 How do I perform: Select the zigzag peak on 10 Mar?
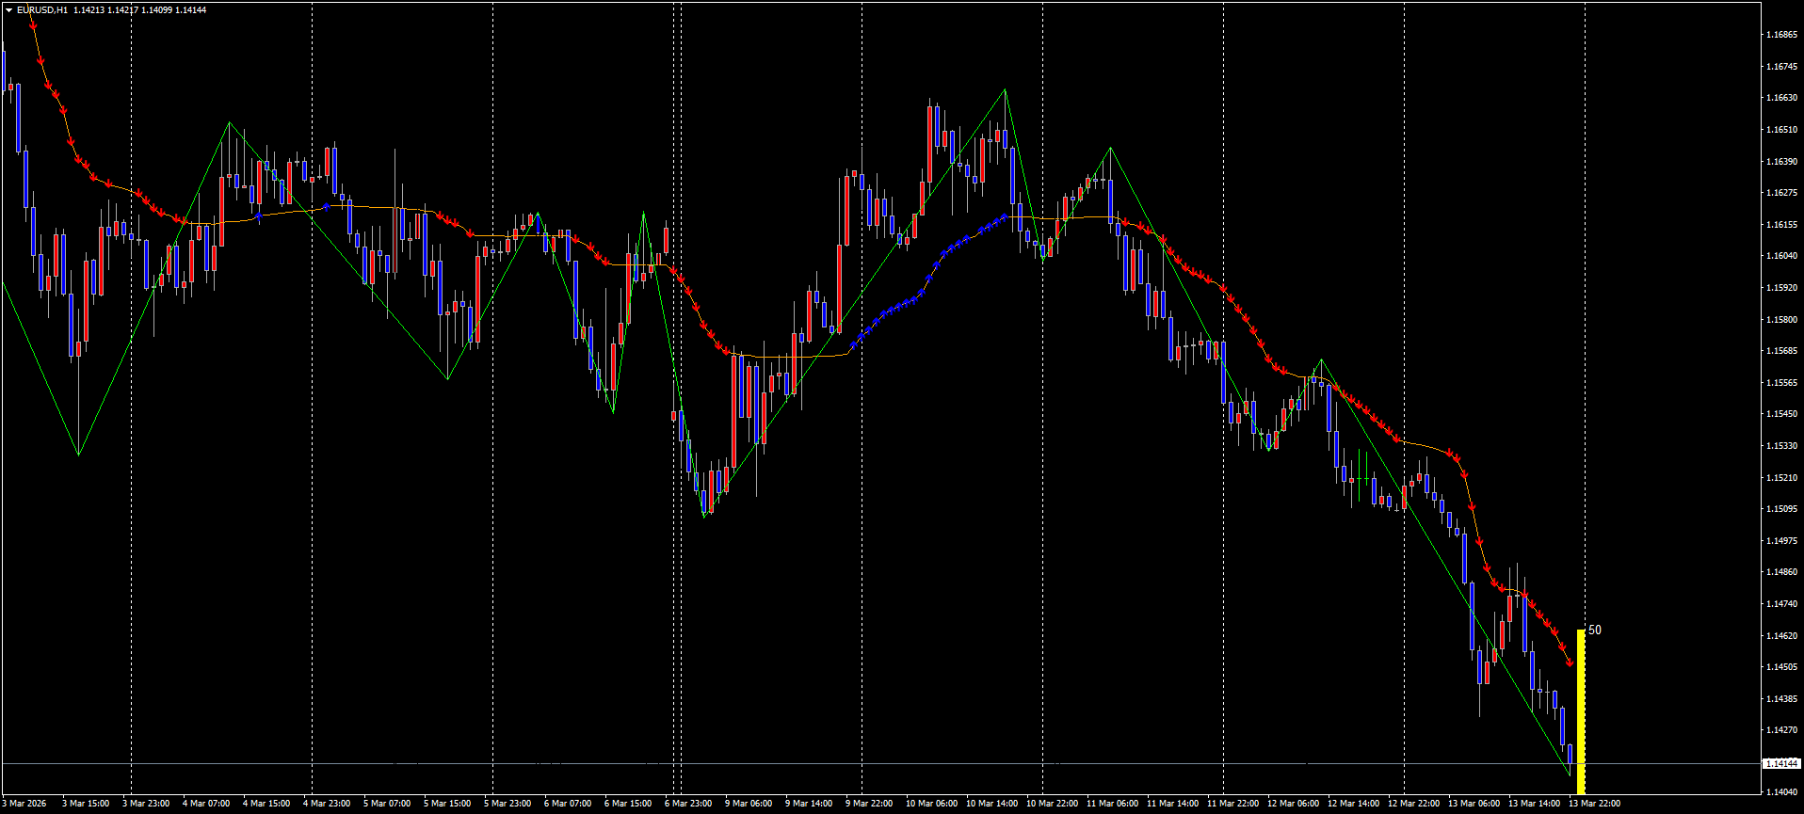tap(1005, 90)
